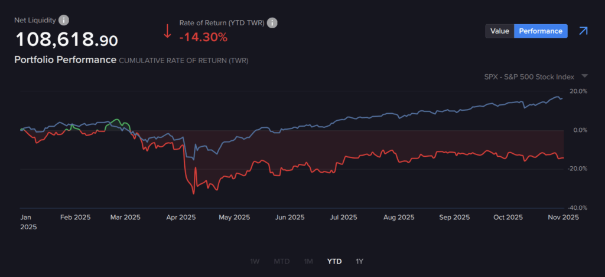Click the red downward arrow indicator

(168, 31)
